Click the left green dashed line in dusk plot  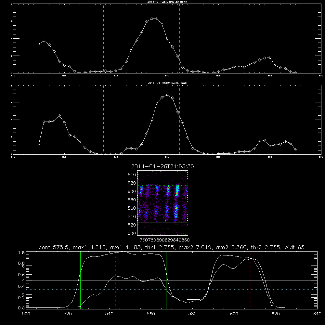coord(103,120)
